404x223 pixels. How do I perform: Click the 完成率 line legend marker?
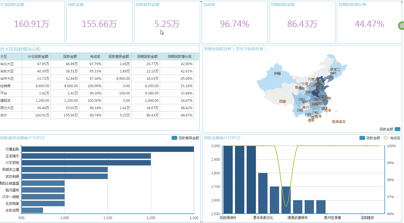point(386,138)
